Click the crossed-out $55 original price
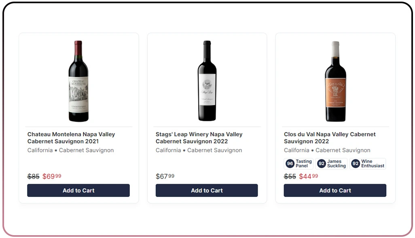Image resolution: width=415 pixels, height=238 pixels. tap(289, 176)
